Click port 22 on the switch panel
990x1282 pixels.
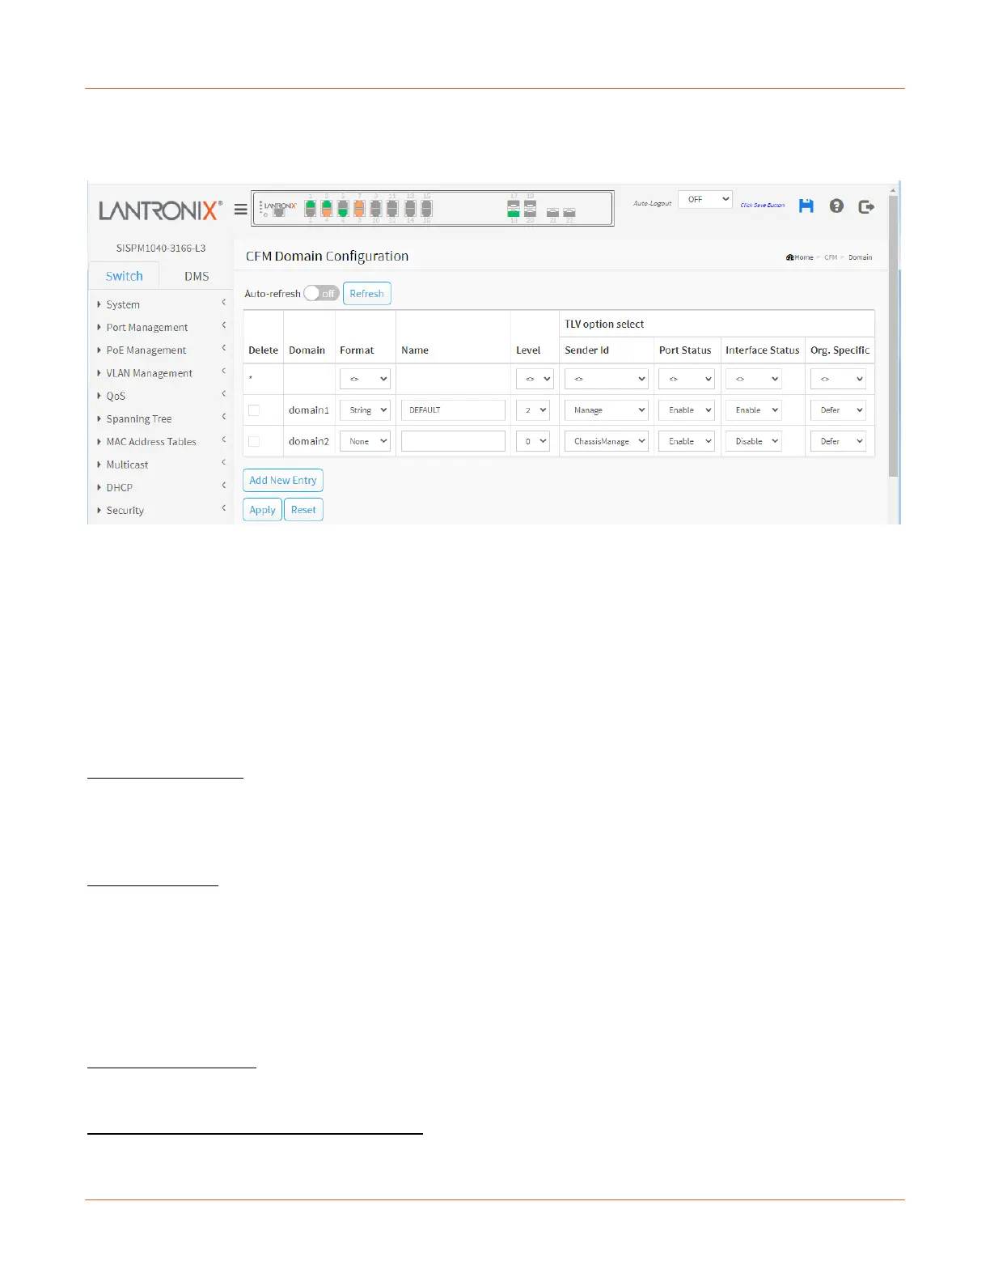tap(569, 212)
